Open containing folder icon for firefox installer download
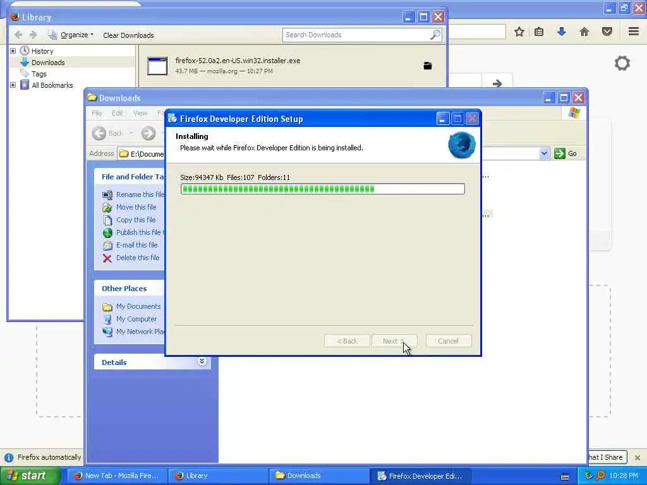This screenshot has width=647, height=485. point(428,66)
